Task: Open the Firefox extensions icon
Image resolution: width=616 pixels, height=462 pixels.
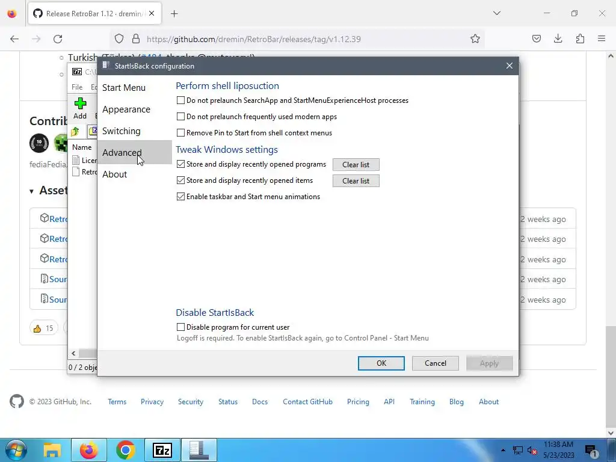Action: coord(580,38)
